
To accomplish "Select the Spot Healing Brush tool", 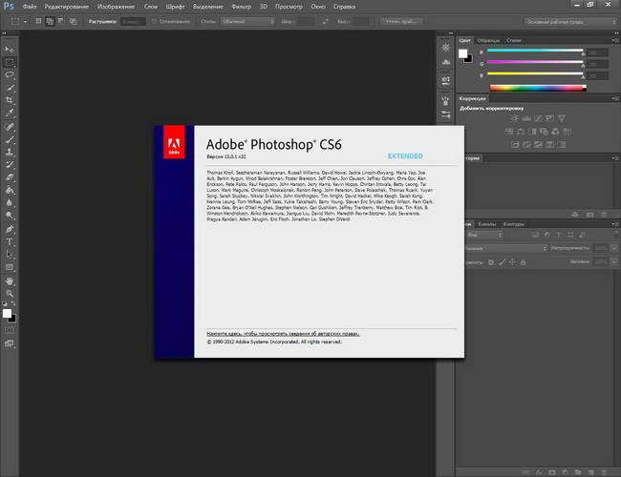I will [x=10, y=127].
